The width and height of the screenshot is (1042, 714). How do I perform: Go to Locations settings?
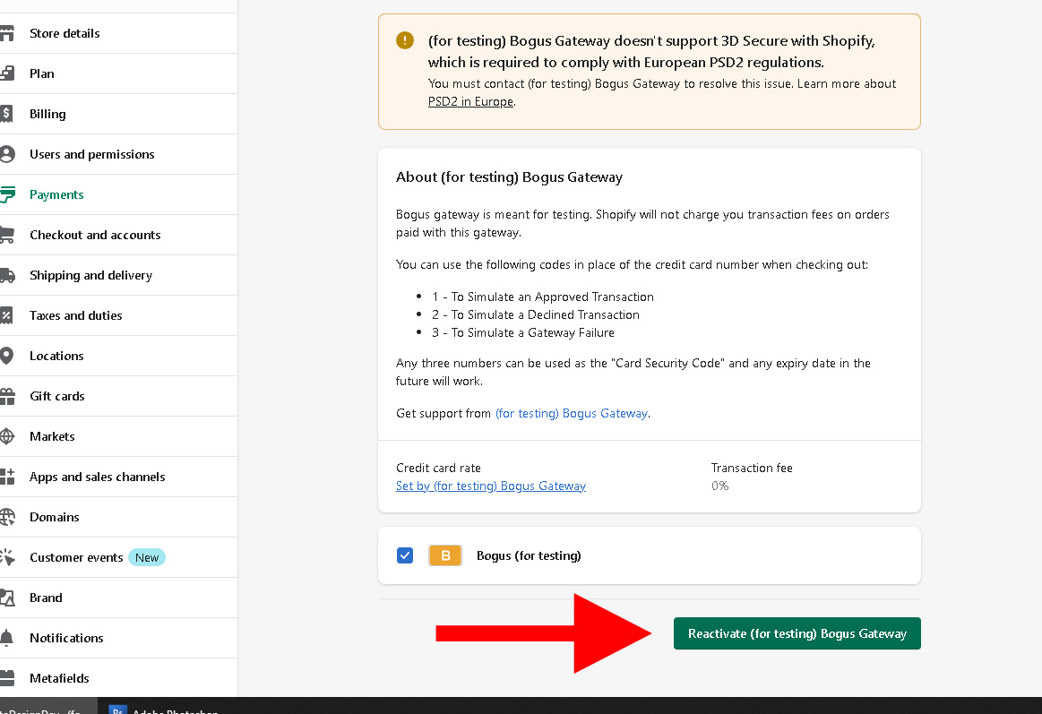point(118,356)
